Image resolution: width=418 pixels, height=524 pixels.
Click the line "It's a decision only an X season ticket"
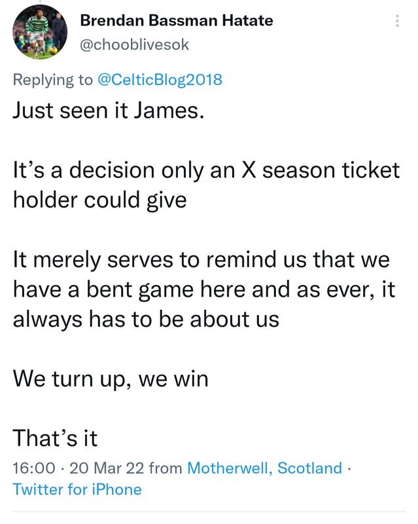206,170
